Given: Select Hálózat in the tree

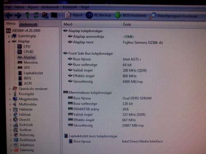Looking at the screenshot, I should pyautogui.click(x=25, y=115).
